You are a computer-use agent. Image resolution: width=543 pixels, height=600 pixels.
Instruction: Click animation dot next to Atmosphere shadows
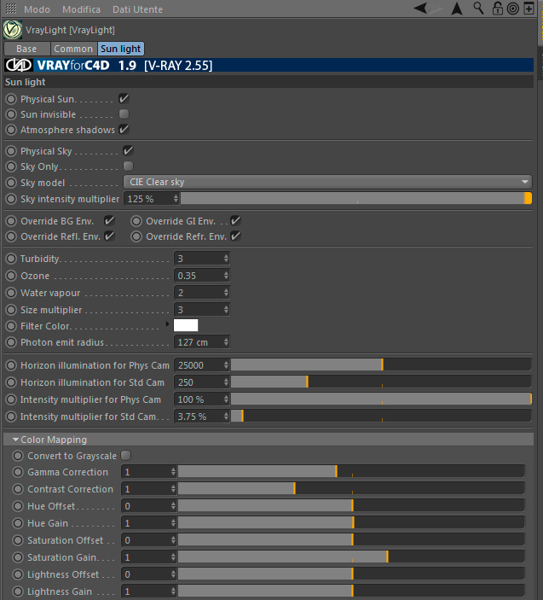coord(11,130)
